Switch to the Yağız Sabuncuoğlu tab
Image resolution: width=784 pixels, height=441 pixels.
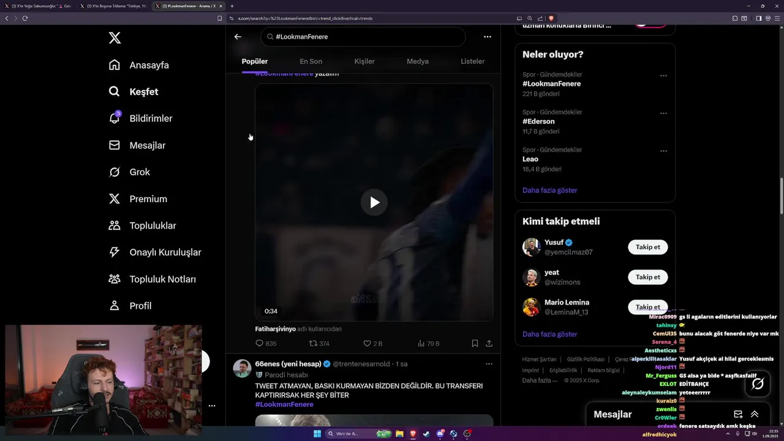(39, 6)
